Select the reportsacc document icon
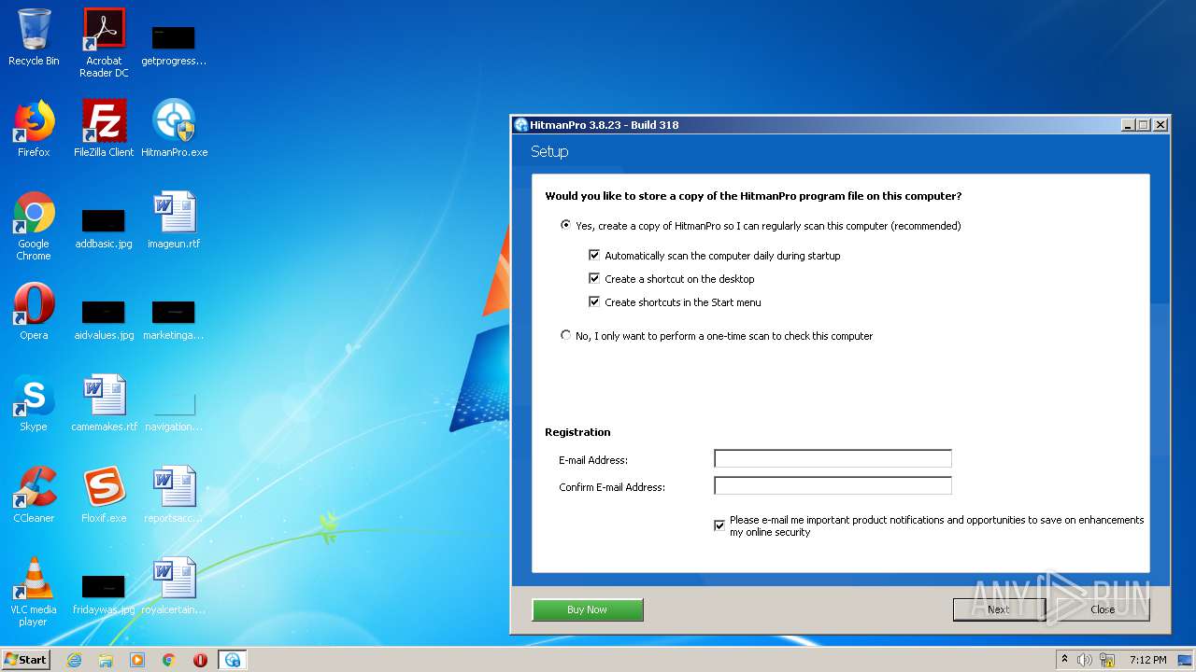The image size is (1196, 672). (x=174, y=494)
